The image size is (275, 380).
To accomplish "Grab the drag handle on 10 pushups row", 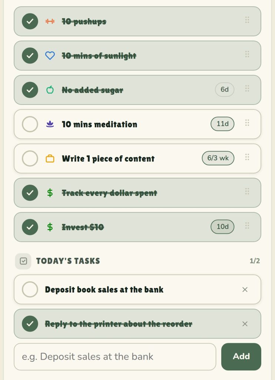I will (x=247, y=20).
